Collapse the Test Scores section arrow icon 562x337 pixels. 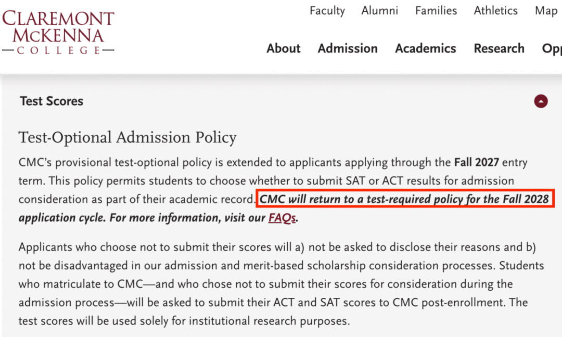541,101
